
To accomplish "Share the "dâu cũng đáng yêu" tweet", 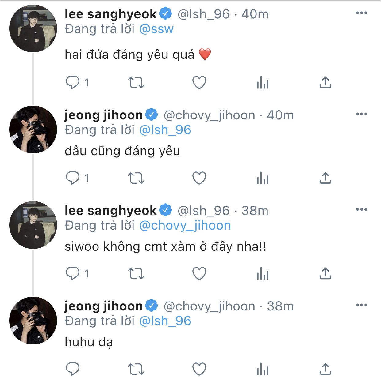I will pyautogui.click(x=325, y=178).
